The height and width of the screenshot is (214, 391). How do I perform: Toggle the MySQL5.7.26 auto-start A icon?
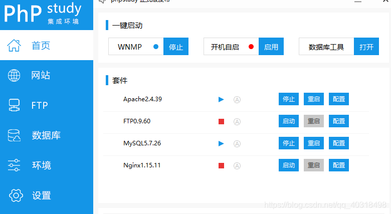pyautogui.click(x=237, y=144)
